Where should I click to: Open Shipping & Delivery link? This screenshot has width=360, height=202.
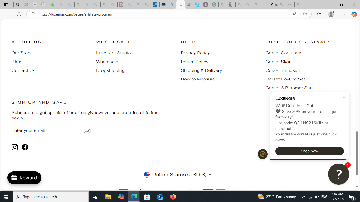pyautogui.click(x=202, y=70)
